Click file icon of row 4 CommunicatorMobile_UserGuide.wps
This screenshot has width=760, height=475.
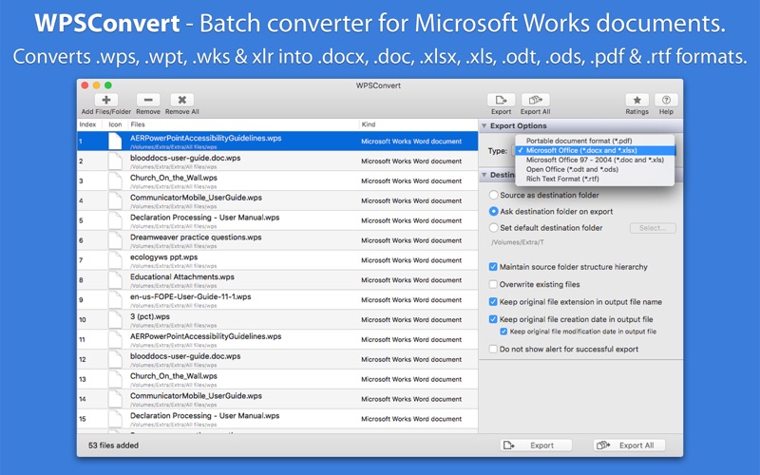coord(115,200)
